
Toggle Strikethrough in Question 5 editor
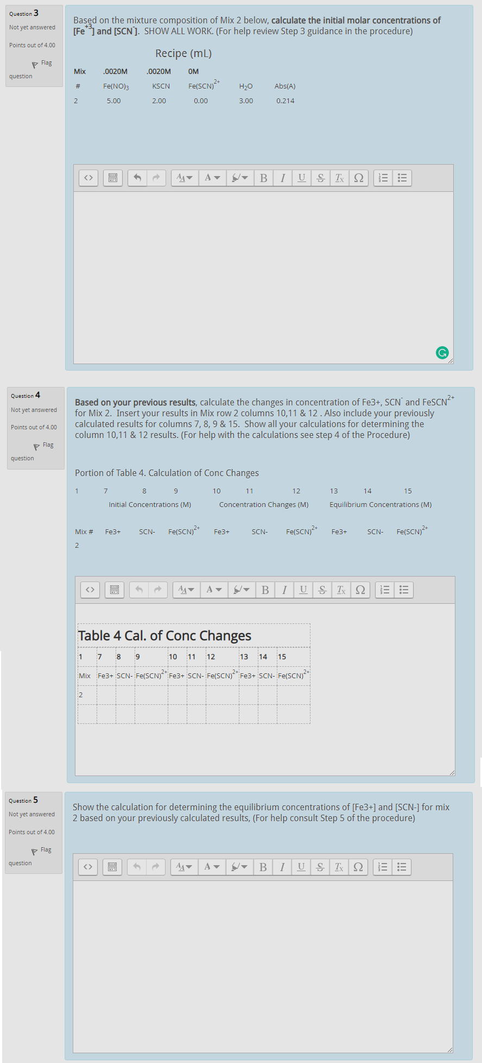click(x=320, y=867)
